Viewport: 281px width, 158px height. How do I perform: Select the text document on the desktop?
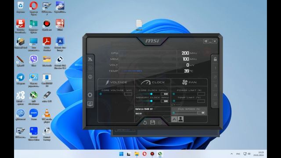point(139,25)
